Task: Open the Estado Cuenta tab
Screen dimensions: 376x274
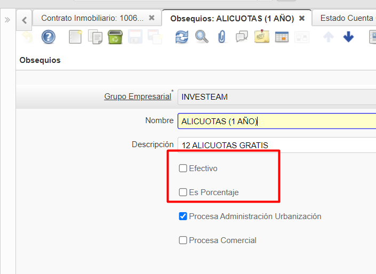Action: (346, 18)
